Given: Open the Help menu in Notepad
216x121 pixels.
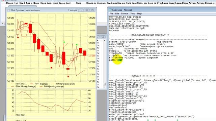Looking at the screenshot, I should [139, 13].
